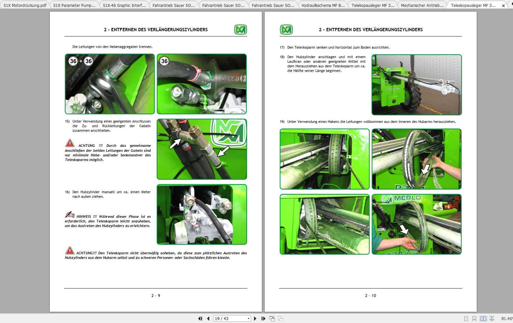The image size is (513, 323).
Task: Switch to S1X Motordrückung.pdf tab
Action: coord(25,5)
